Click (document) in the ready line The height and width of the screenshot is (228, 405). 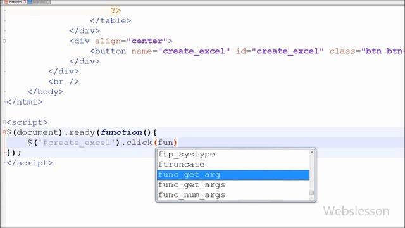tap(38, 132)
